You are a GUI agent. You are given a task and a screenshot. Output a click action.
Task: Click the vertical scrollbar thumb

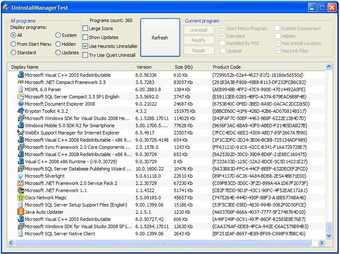[x=329, y=227]
